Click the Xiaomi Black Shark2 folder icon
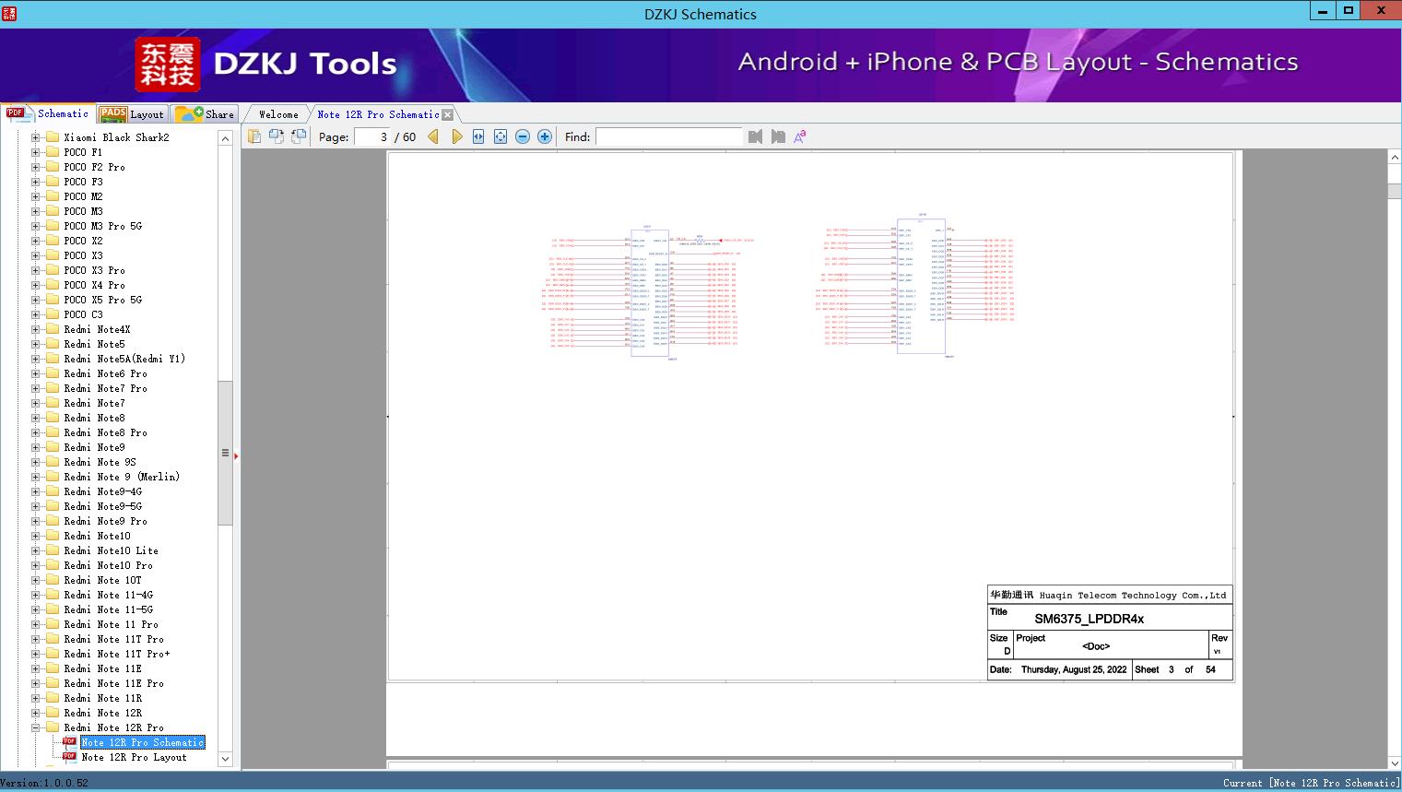Viewport: 1402px width, 792px height. (53, 137)
